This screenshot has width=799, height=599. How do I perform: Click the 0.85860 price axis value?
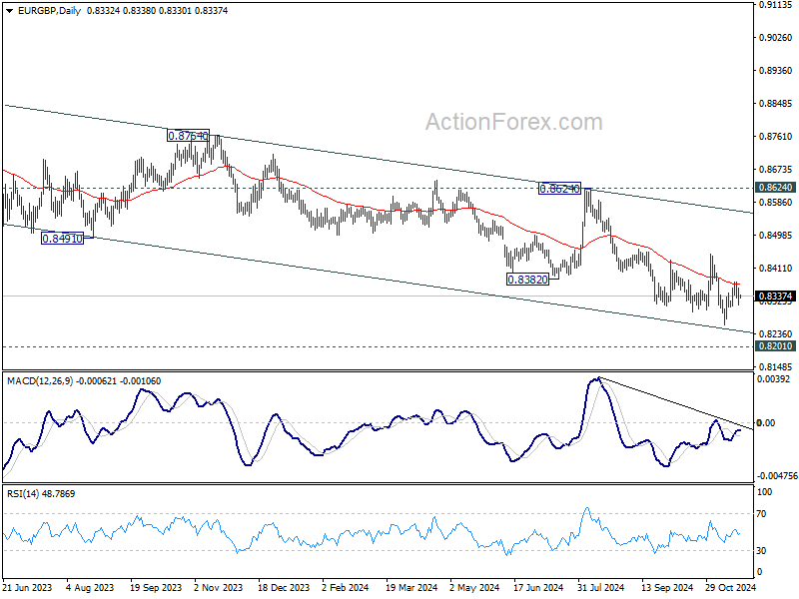pos(776,203)
